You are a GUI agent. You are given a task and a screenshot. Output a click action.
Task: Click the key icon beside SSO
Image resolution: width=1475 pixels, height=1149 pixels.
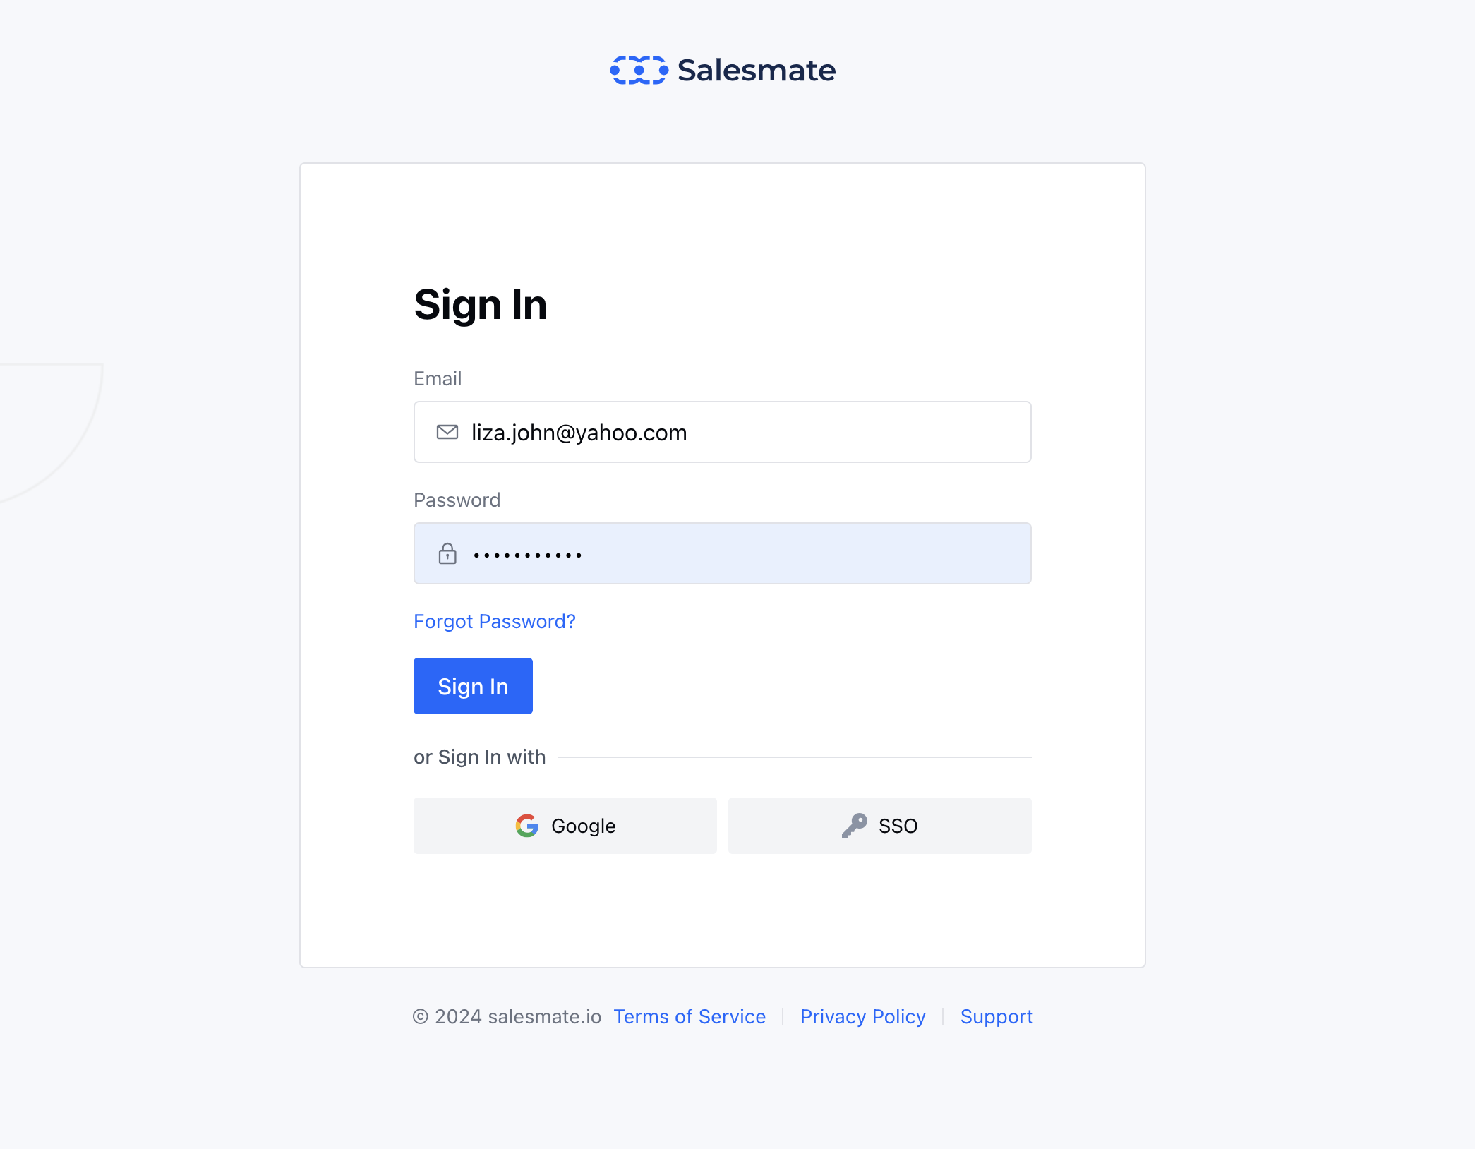(854, 826)
